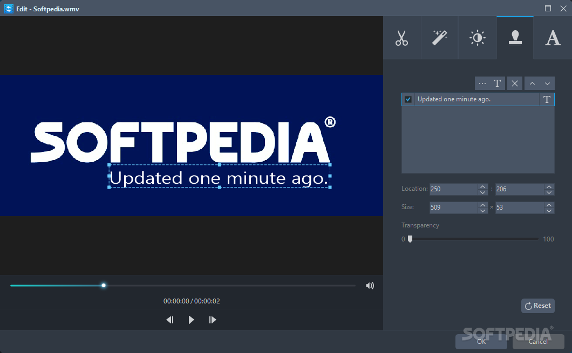This screenshot has height=353, width=572.
Task: Click the Transparency slider handle
Action: click(410, 239)
